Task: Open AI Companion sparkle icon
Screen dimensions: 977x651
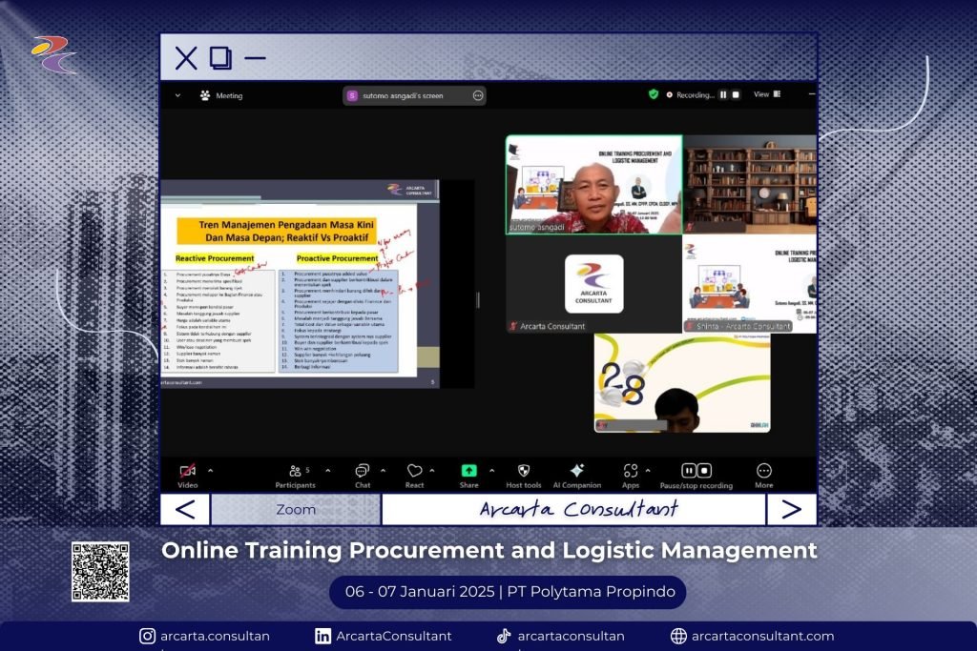Action: click(576, 471)
